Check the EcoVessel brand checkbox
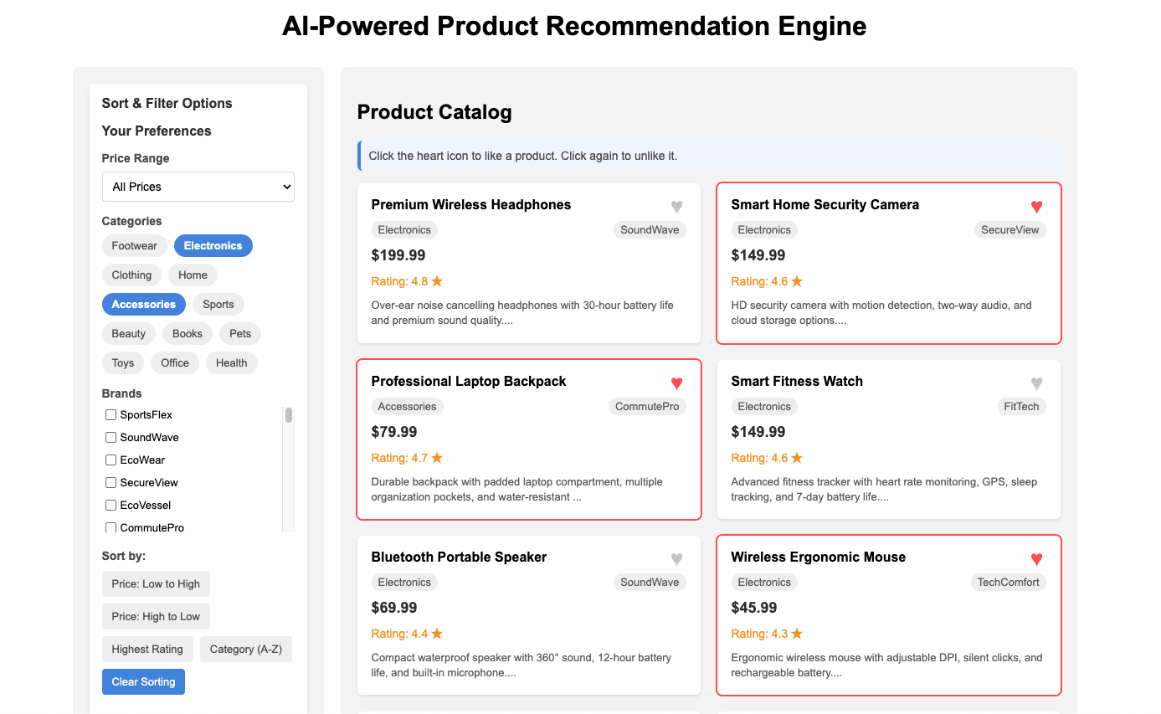This screenshot has height=714, width=1161. point(111,505)
